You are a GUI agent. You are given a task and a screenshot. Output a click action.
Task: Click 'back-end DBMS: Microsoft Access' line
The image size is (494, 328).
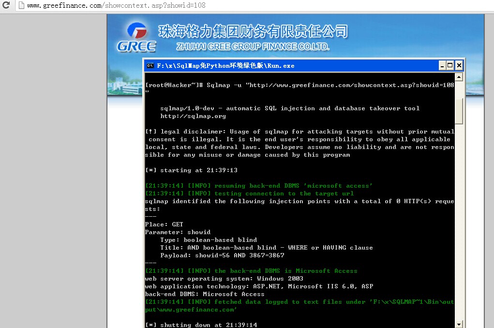pyautogui.click(x=205, y=294)
